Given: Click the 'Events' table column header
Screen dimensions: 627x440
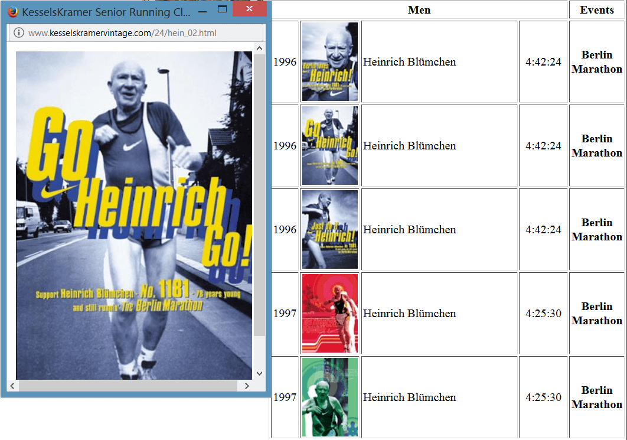Looking at the screenshot, I should [597, 10].
